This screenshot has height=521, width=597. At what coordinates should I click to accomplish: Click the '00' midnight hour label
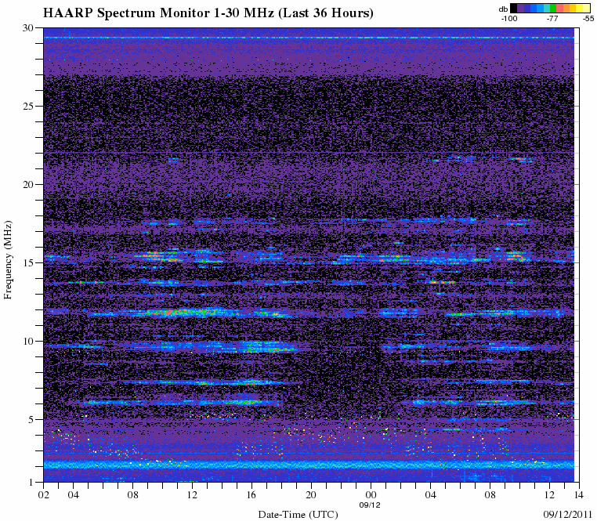click(371, 494)
